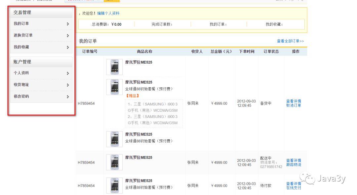Click 商品名称 column header
This screenshot has width=357, height=195.
click(144, 51)
